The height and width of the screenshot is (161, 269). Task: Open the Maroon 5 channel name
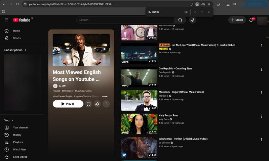(x=163, y=96)
